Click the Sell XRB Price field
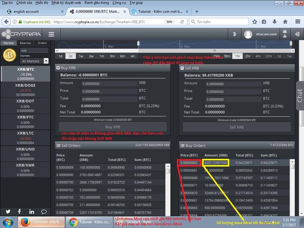Image resolution: width=304 pixels, height=228 pixels. [233, 91]
